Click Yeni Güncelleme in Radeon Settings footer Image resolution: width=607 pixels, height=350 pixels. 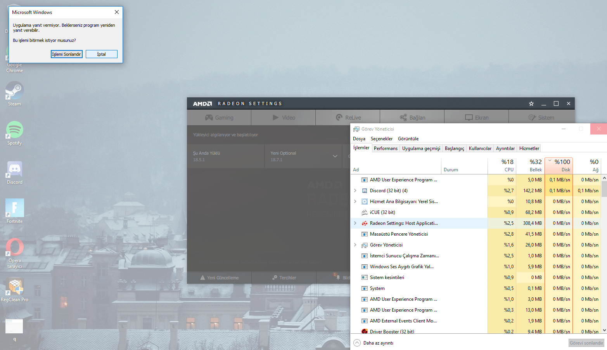tap(219, 278)
